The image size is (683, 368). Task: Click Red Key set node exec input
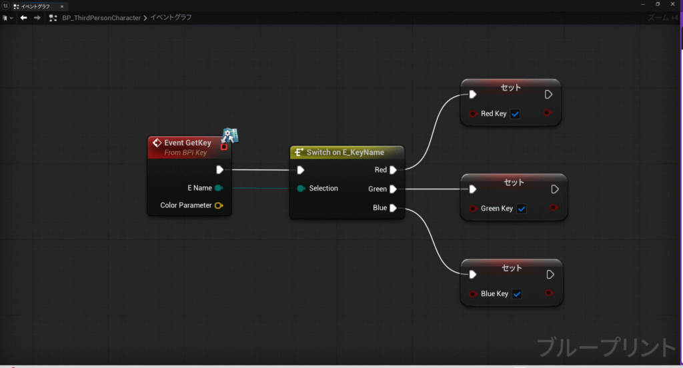473,95
